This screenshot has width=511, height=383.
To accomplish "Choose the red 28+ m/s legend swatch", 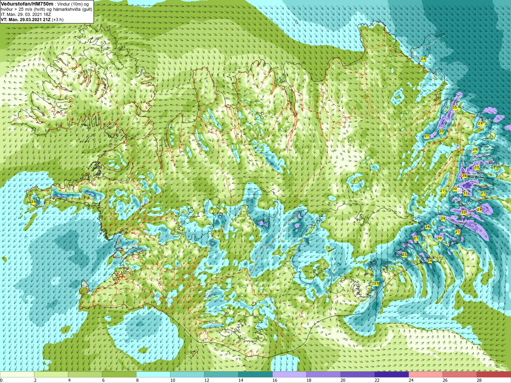I will (x=494, y=375).
